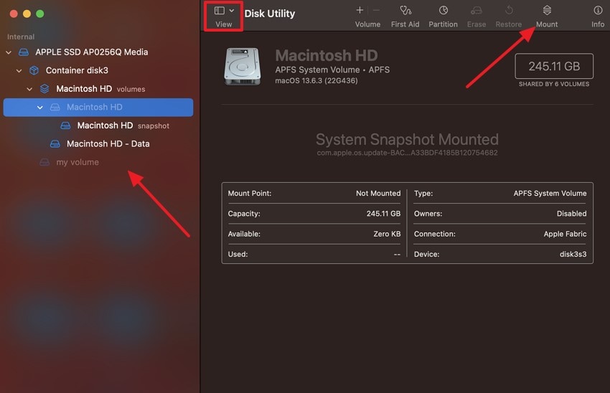This screenshot has height=393, width=610.
Task: Click the Capacity 245.11 GB value
Action: (x=383, y=214)
